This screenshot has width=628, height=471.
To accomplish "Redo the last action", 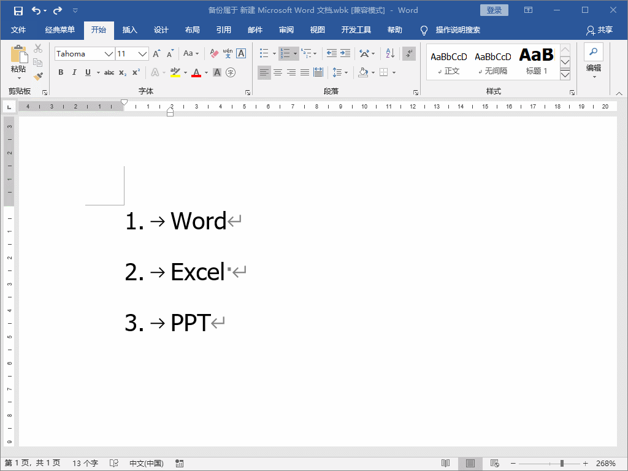I will pos(58,10).
